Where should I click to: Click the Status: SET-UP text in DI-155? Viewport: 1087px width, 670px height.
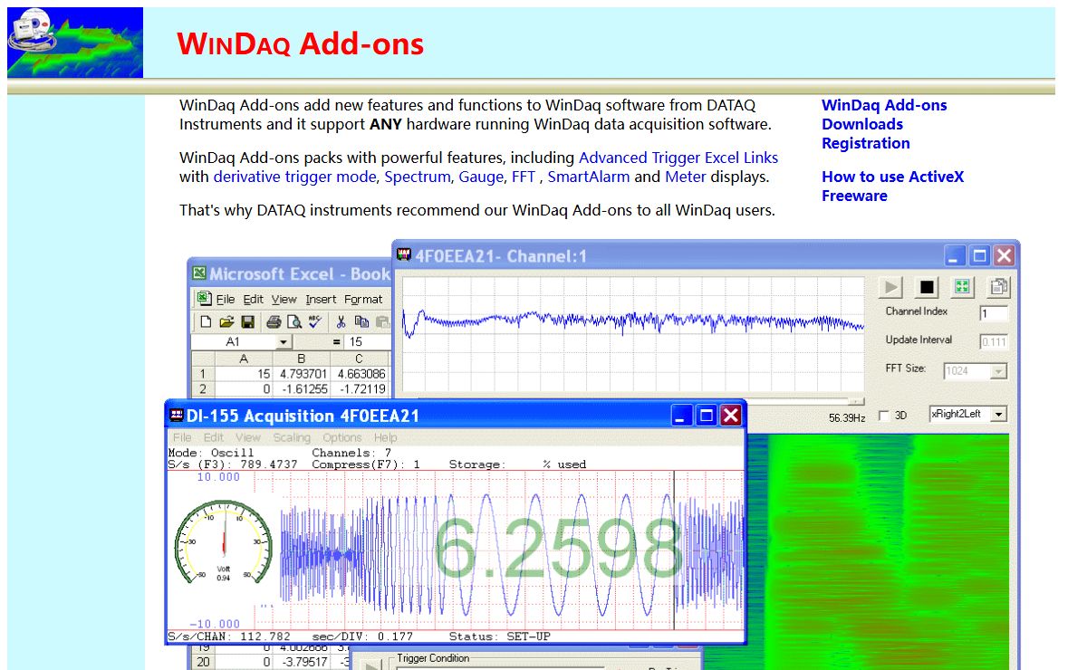coord(499,636)
